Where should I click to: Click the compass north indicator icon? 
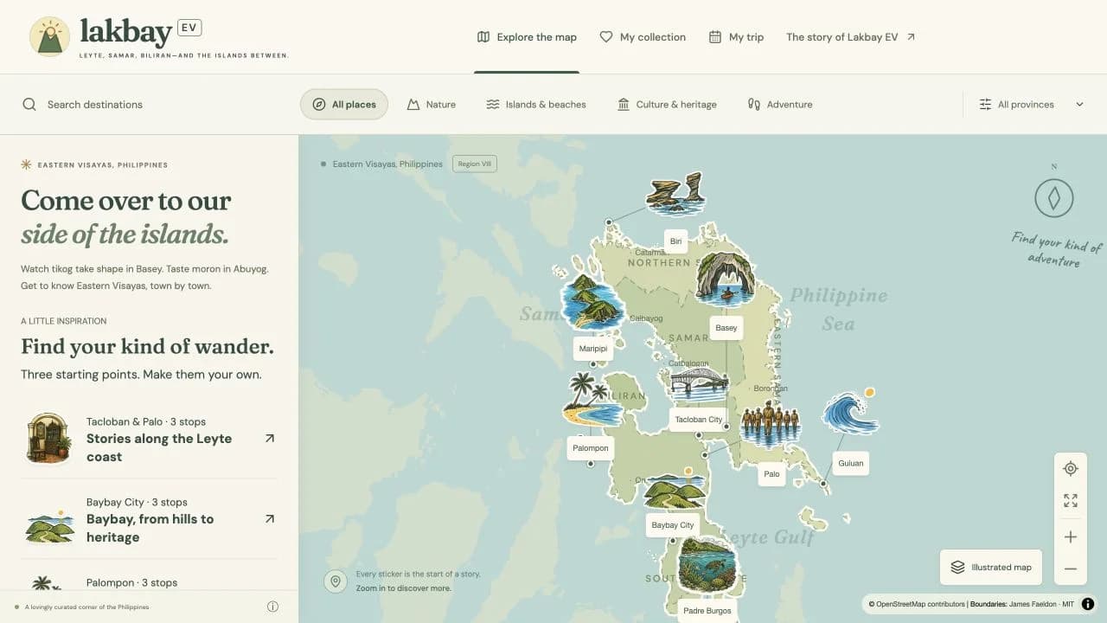tap(1054, 198)
